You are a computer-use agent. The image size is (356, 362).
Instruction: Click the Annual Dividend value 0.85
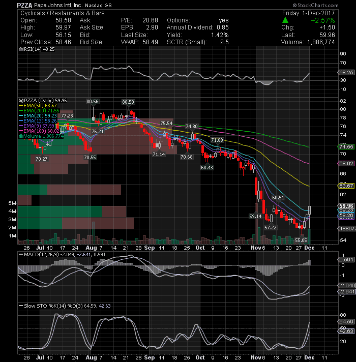click(x=223, y=27)
